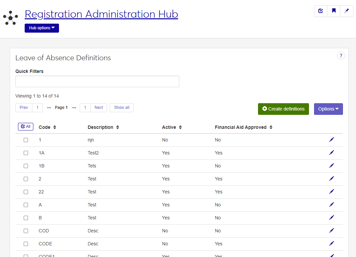The width and height of the screenshot is (356, 257).
Task: Select the checkbox for code CODE
Action: pyautogui.click(x=26, y=244)
